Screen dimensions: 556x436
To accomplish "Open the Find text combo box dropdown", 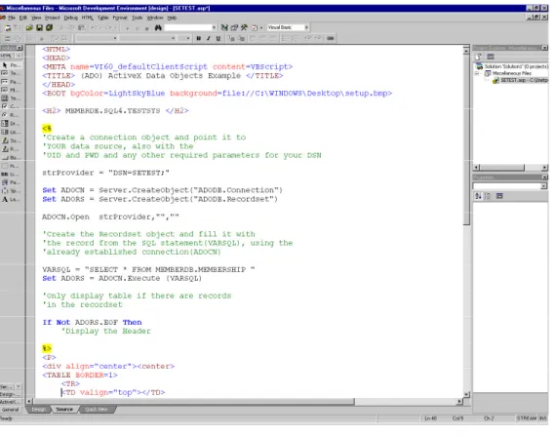I will pyautogui.click(x=214, y=27).
